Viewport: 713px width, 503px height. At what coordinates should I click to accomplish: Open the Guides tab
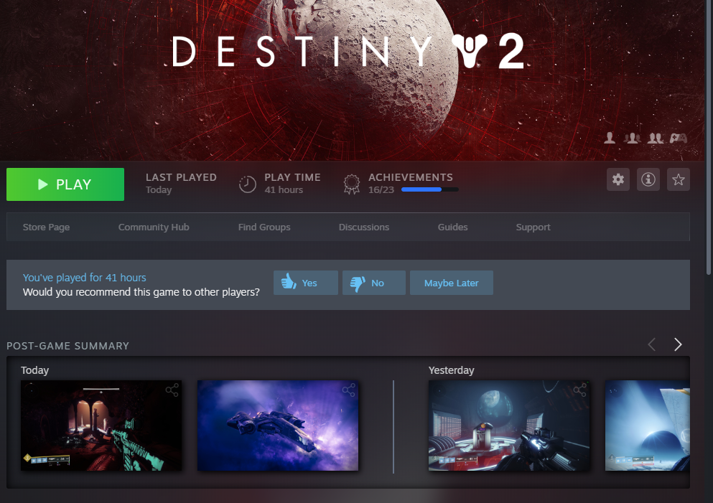(x=452, y=227)
